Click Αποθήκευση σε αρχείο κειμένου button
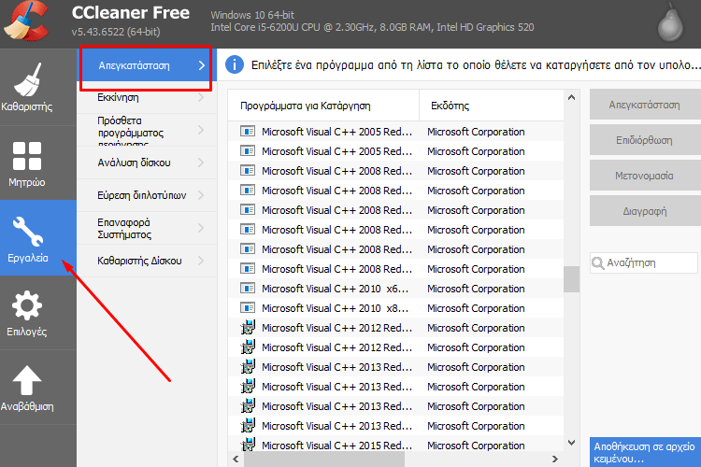The image size is (701, 467). 645,452
